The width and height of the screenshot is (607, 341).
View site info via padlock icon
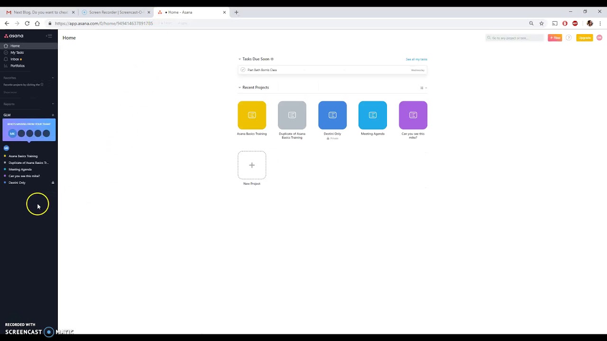click(x=50, y=23)
